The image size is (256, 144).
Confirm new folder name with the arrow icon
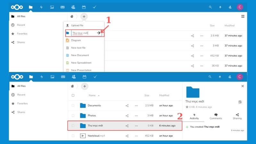coord(99,33)
